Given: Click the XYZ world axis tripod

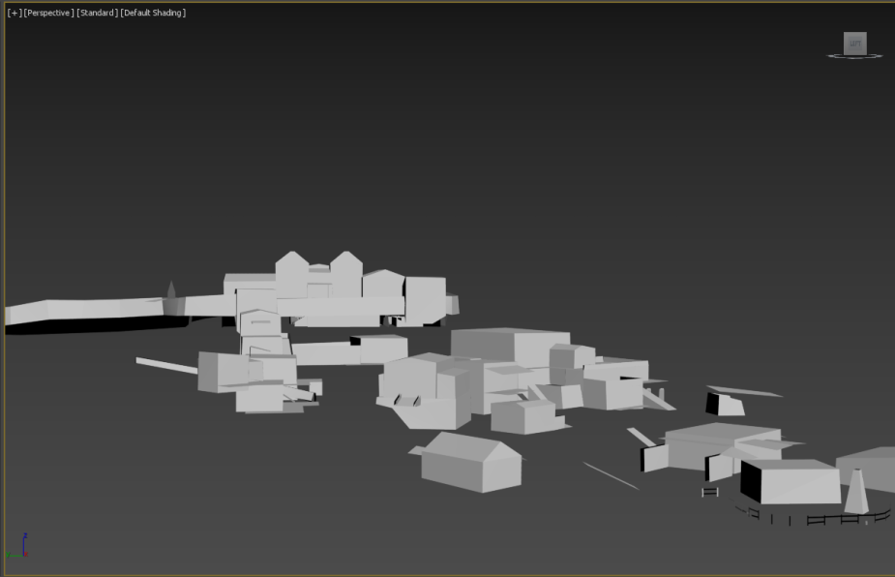Looking at the screenshot, I should pos(17,546).
